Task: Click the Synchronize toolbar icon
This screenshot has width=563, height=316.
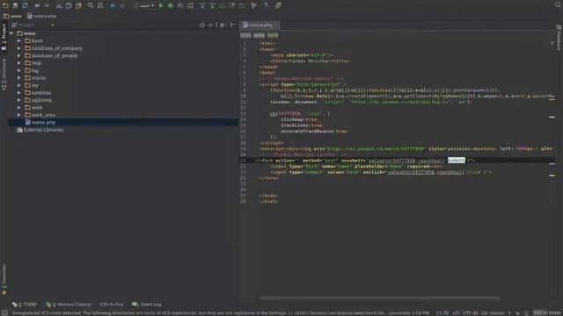Action: click(x=26, y=5)
